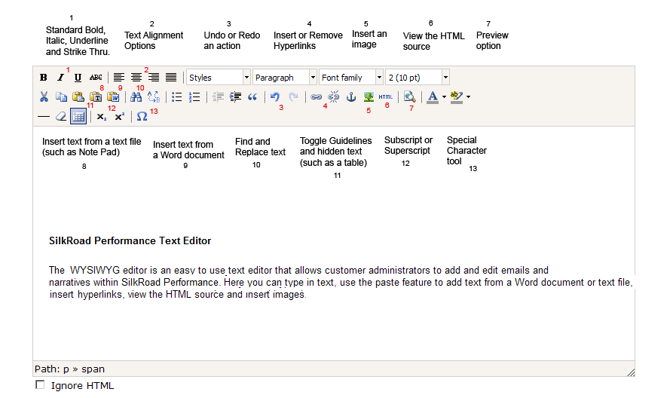Align text left
This screenshot has width=670, height=398.
(119, 78)
